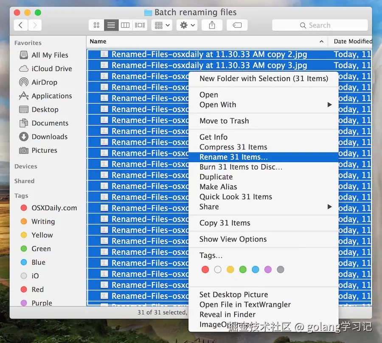This screenshot has height=343, width=382.
Task: Click New Folder with Selection
Action: click(x=264, y=79)
